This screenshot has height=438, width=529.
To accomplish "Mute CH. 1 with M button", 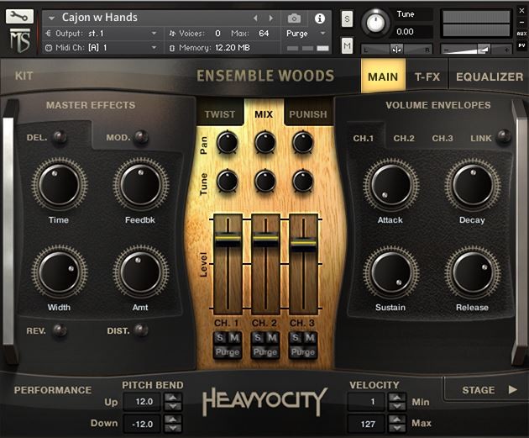I will [x=234, y=337].
